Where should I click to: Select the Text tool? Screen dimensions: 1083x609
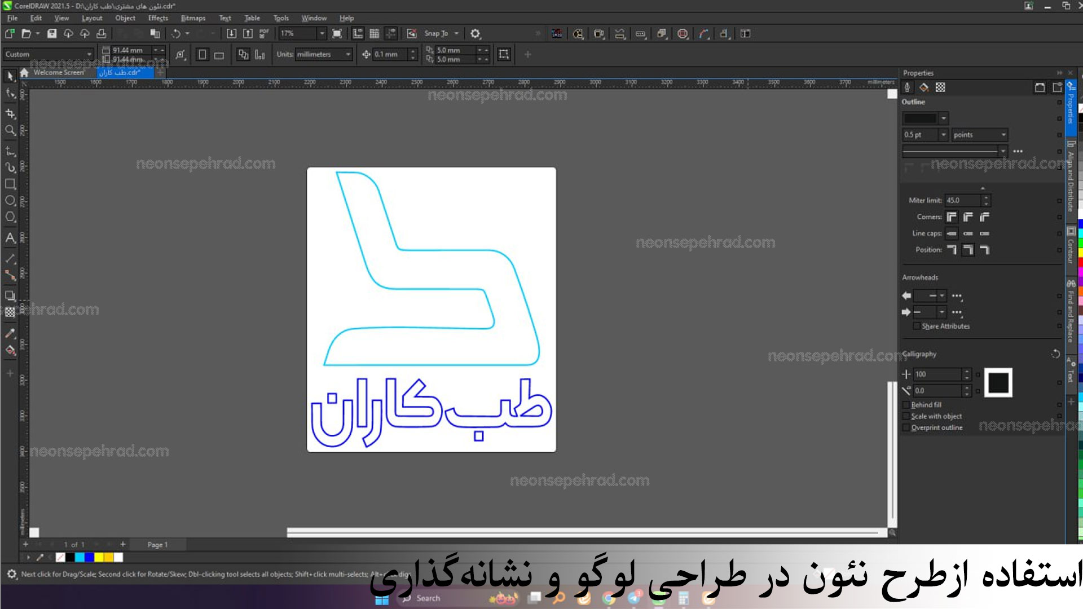click(x=10, y=238)
